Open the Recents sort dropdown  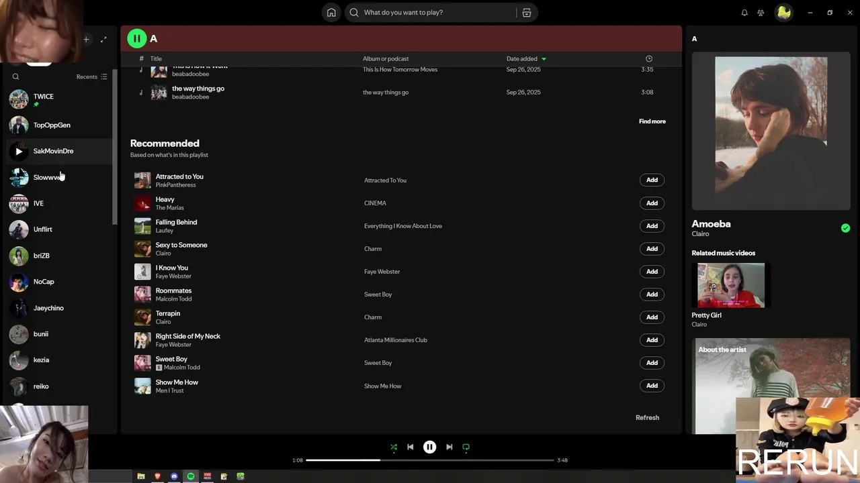point(91,76)
